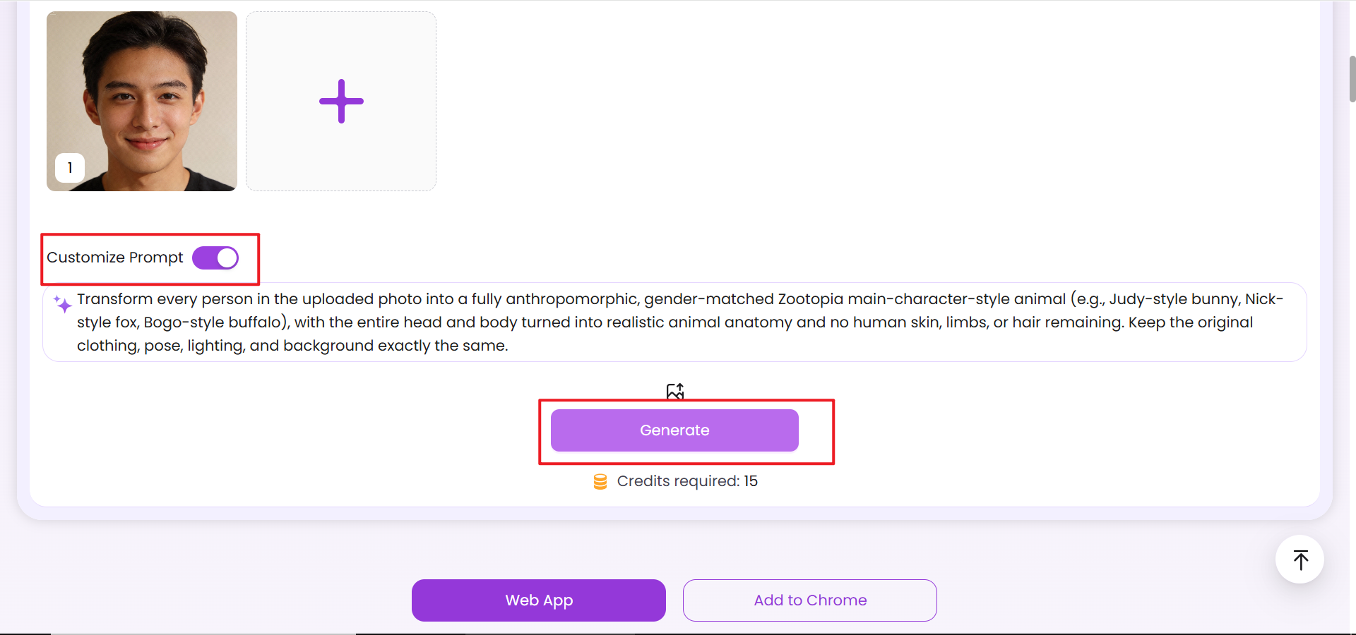This screenshot has width=1356, height=635.
Task: Open the Web App button
Action: pos(538,600)
